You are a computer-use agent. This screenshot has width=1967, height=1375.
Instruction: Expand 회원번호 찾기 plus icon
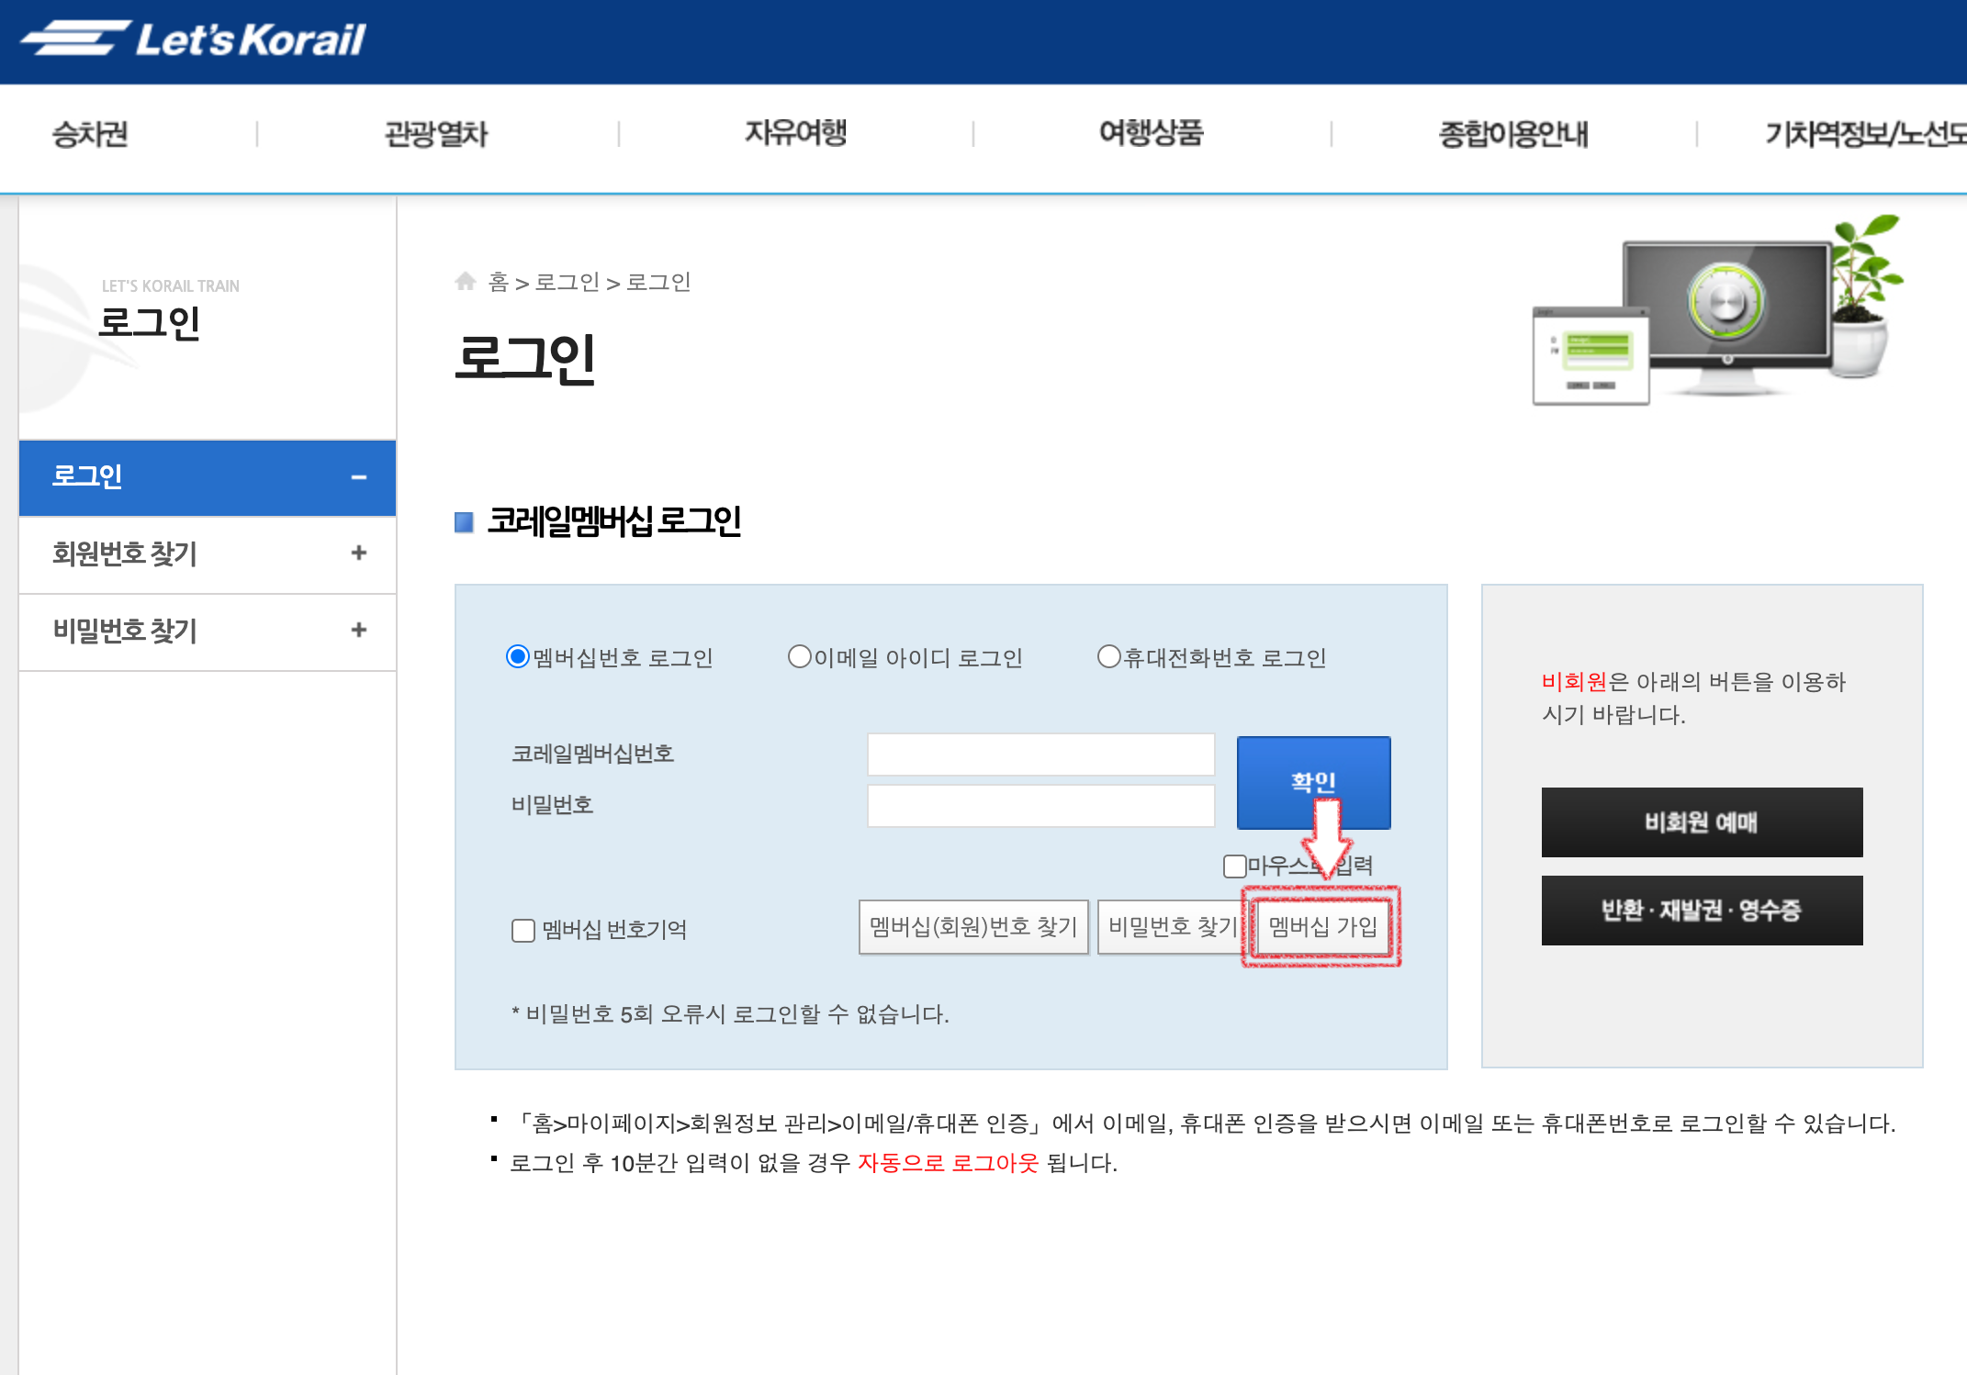tap(358, 553)
